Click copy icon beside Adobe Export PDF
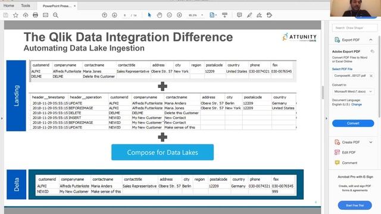This screenshot has width=381, height=214. pyautogui.click(x=372, y=51)
